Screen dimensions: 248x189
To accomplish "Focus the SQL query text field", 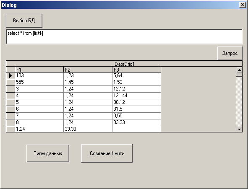I will pyautogui.click(x=124, y=36).
